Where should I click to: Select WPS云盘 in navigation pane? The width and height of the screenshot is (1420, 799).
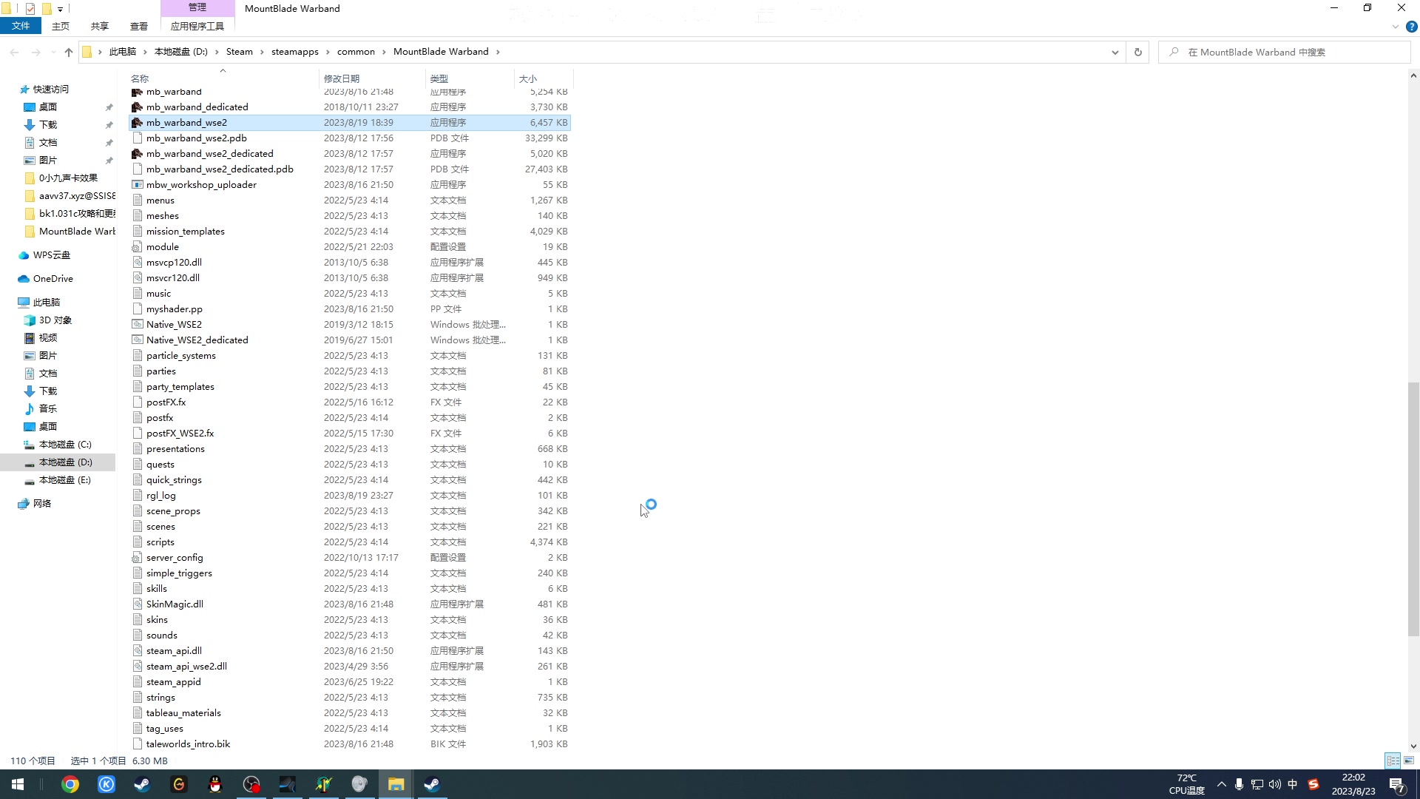(x=51, y=255)
